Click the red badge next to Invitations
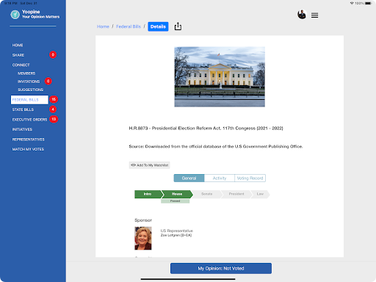Image resolution: width=376 pixels, height=282 pixels. click(x=48, y=81)
